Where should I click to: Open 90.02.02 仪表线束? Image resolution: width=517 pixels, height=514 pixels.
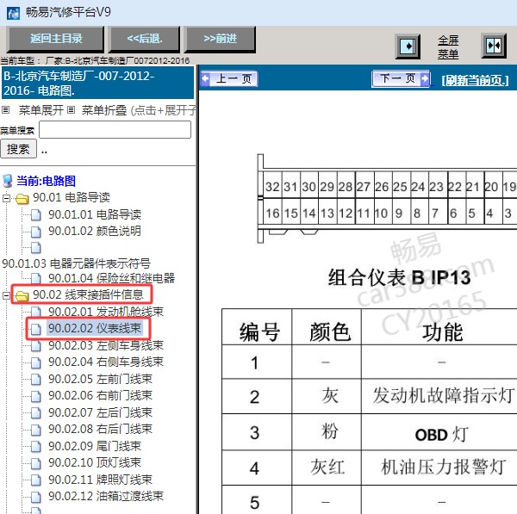[95, 328]
